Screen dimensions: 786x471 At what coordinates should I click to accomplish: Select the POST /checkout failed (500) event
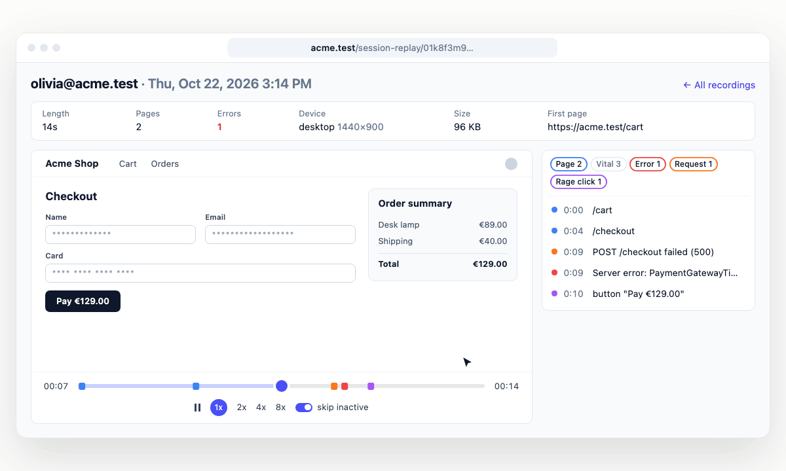[x=648, y=252]
